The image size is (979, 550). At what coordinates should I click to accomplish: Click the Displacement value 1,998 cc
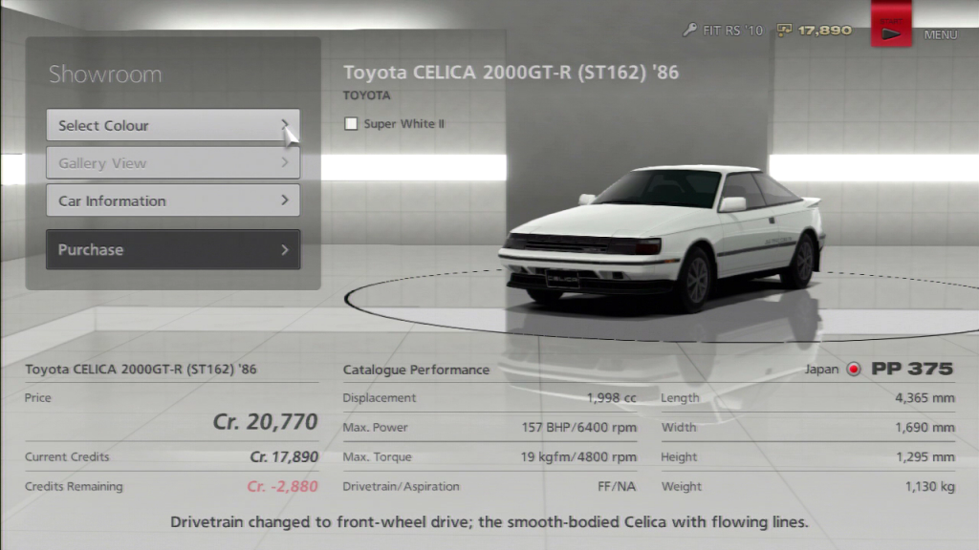tap(611, 398)
